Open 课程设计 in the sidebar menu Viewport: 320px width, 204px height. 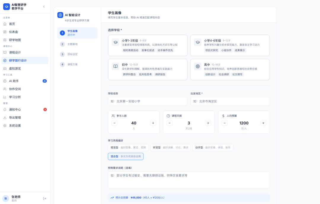(x=15, y=53)
